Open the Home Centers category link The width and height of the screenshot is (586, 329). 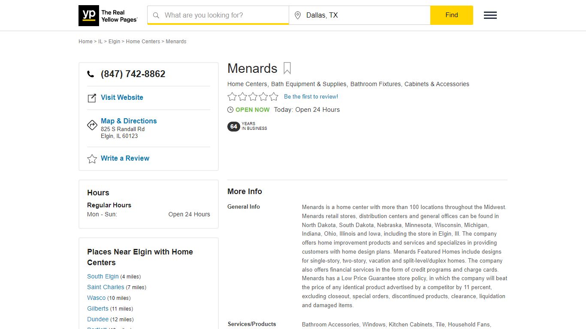247,84
